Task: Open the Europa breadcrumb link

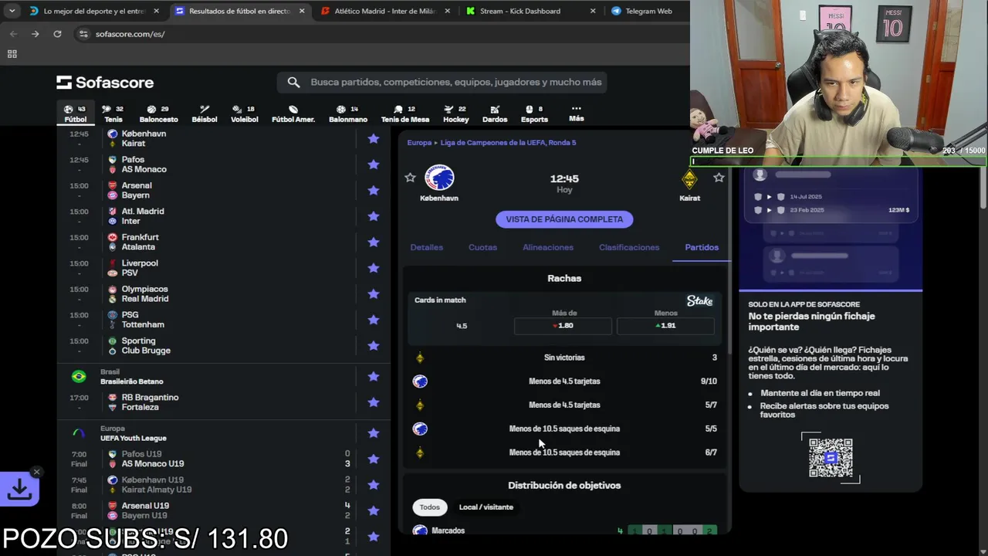Action: point(419,143)
